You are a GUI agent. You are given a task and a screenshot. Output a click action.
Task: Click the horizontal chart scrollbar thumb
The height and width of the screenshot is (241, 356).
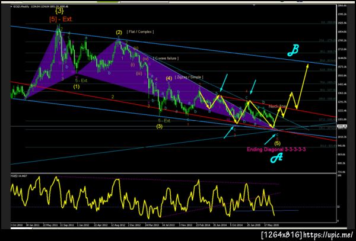pos(21,229)
